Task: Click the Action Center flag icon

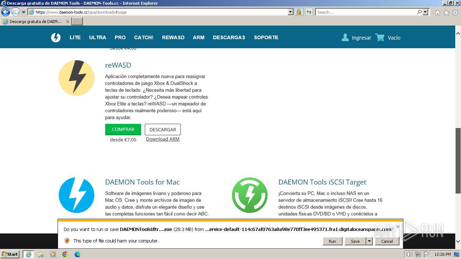Action: click(427, 254)
